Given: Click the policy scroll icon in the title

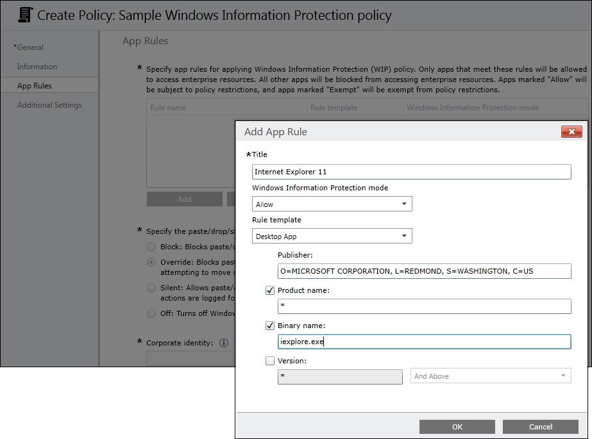Looking at the screenshot, I should [x=26, y=15].
